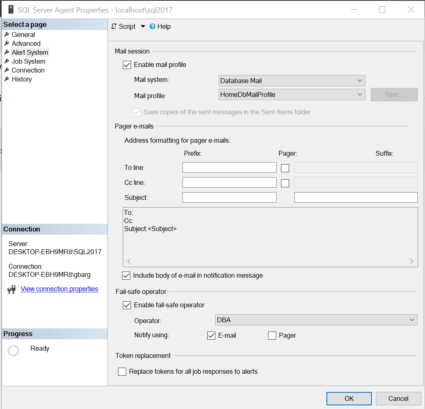Click the Script toolbar icon
Viewport: 425px width, 409px height.
tap(114, 26)
